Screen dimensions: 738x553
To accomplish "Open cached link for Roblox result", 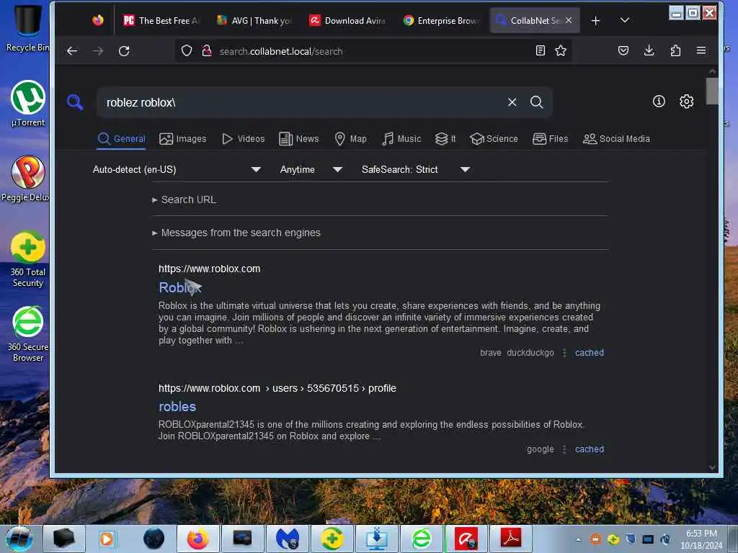I will [590, 353].
